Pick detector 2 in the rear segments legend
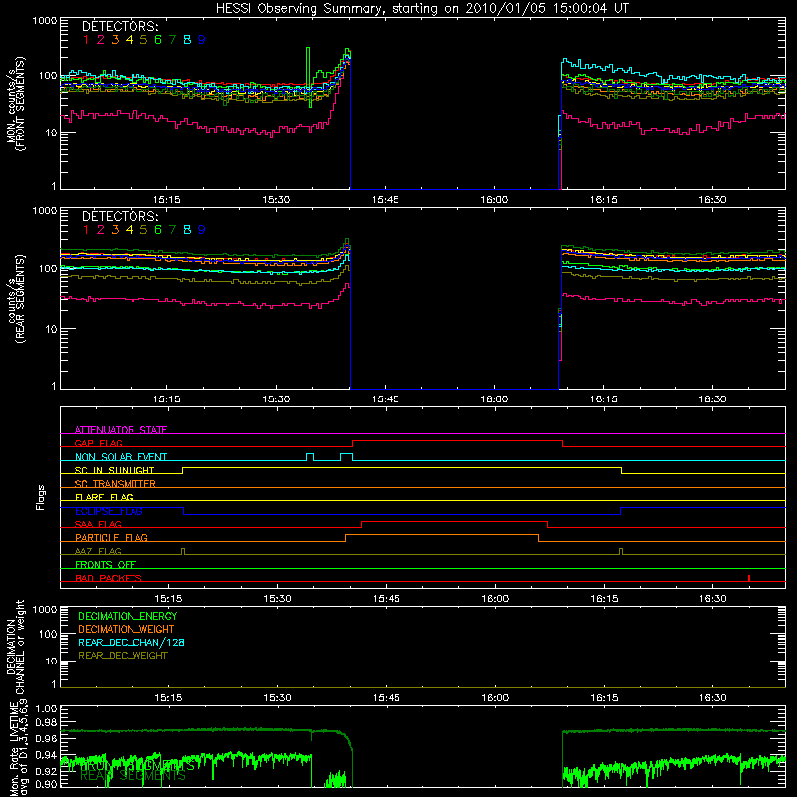 pyautogui.click(x=101, y=230)
